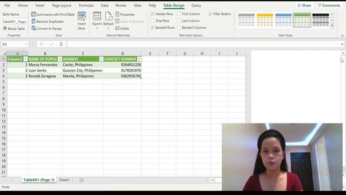The height and width of the screenshot is (195, 346).
Task: Select the Sheet1 worksheet tab
Action: coord(64,180)
